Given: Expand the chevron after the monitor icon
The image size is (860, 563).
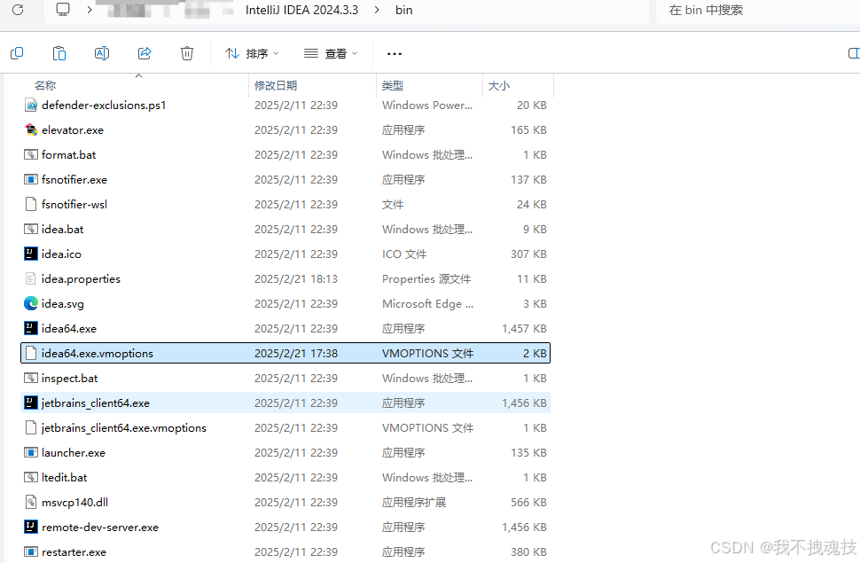Looking at the screenshot, I should coord(90,10).
